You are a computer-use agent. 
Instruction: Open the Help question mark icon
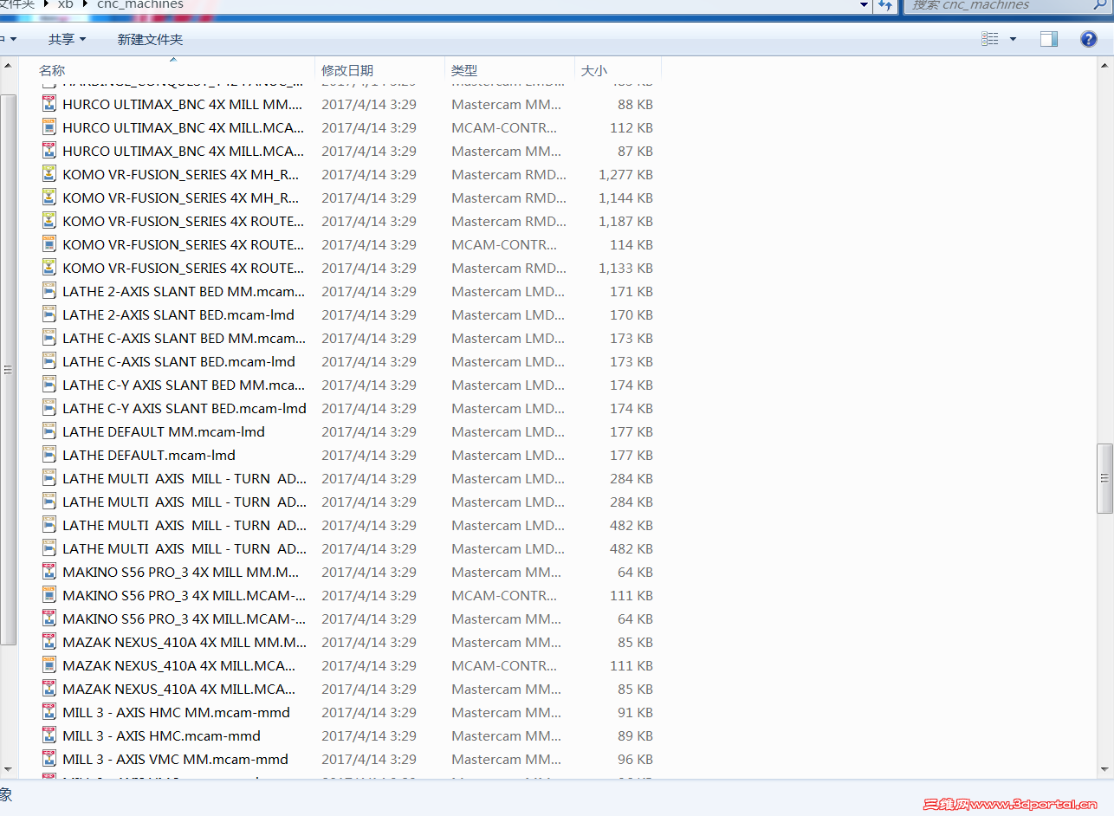1089,39
